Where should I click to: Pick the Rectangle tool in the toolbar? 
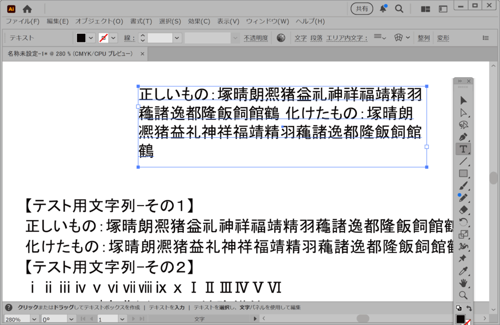[x=463, y=173]
